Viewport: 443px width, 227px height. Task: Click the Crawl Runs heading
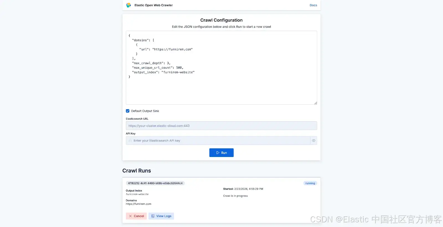point(136,171)
